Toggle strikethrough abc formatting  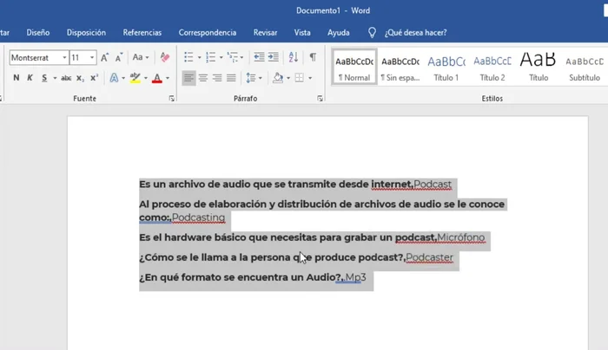point(66,78)
